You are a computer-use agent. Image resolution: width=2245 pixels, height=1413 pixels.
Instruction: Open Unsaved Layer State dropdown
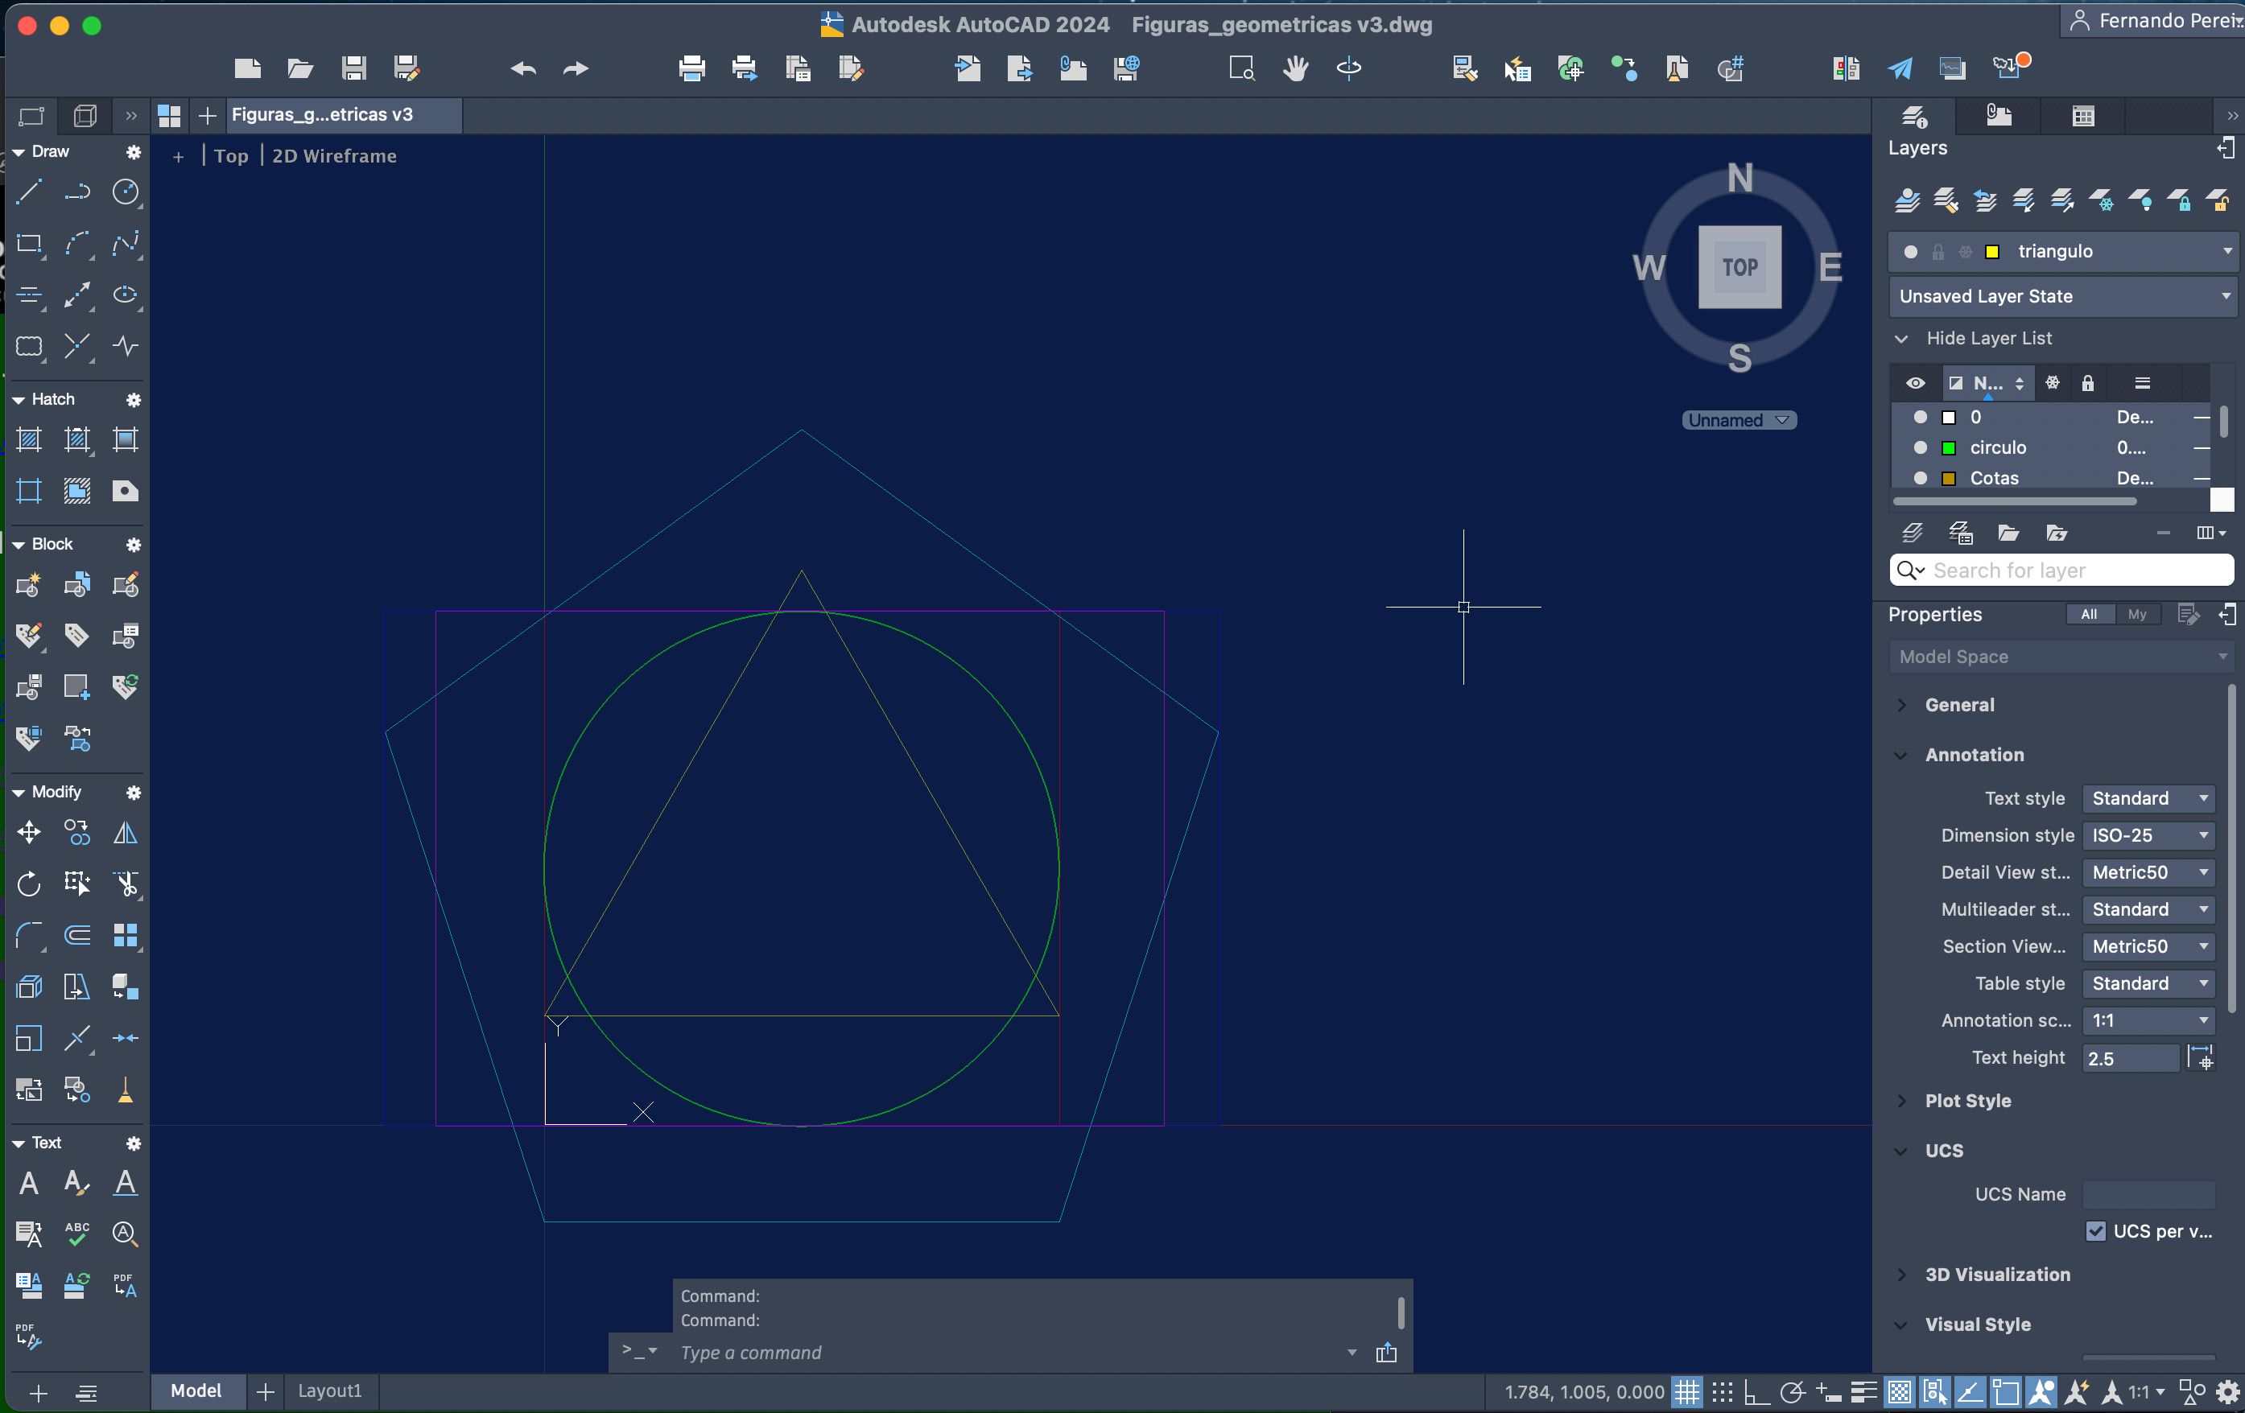(2063, 296)
